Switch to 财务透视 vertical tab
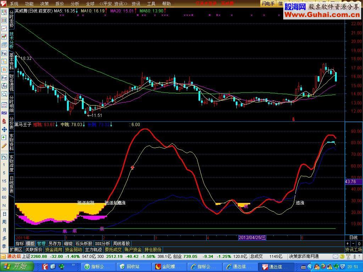The height and width of the screenshot is (272, 363). [11, 83]
